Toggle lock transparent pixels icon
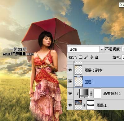This screenshot has width=124, height=121. point(80,57)
